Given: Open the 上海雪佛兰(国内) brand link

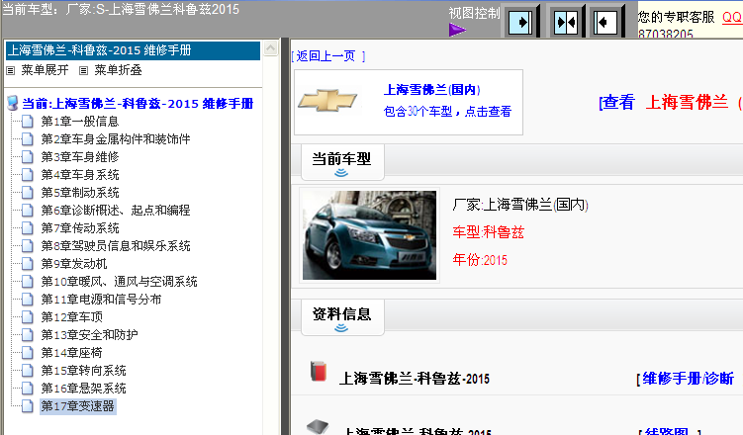Looking at the screenshot, I should coord(431,89).
